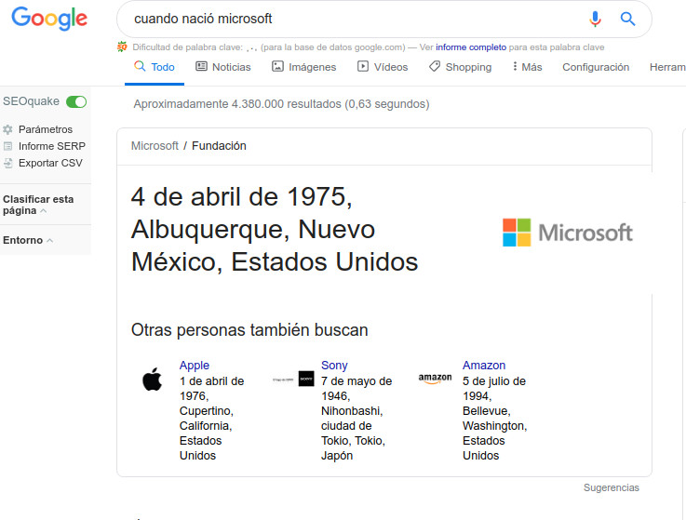Click the SEOquake keyword difficulty icon
Screen dimensions: 686x520
click(x=122, y=47)
